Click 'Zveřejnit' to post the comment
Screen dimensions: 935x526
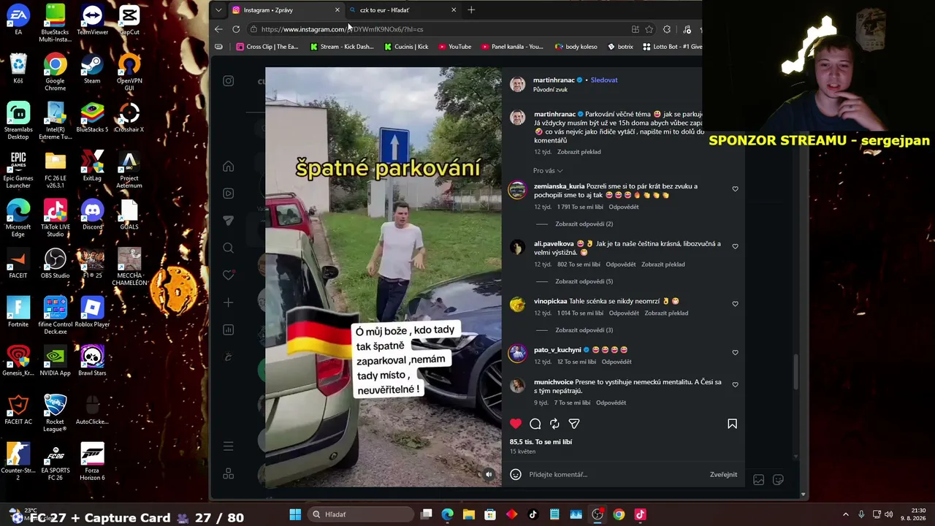click(723, 475)
